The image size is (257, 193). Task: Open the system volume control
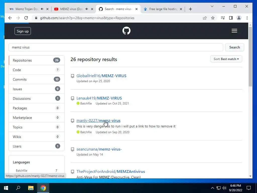pos(224,188)
